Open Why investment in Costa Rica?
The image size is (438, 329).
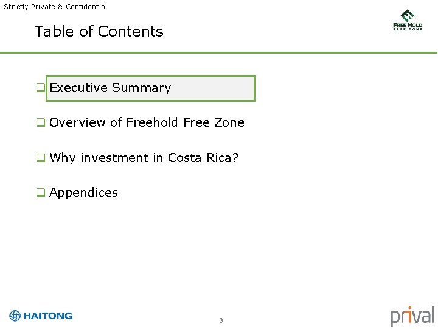click(x=144, y=158)
